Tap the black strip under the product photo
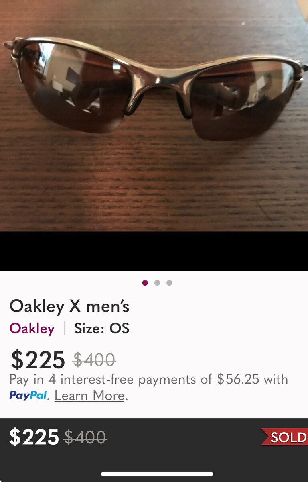308x482 pixels. pyautogui.click(x=154, y=251)
